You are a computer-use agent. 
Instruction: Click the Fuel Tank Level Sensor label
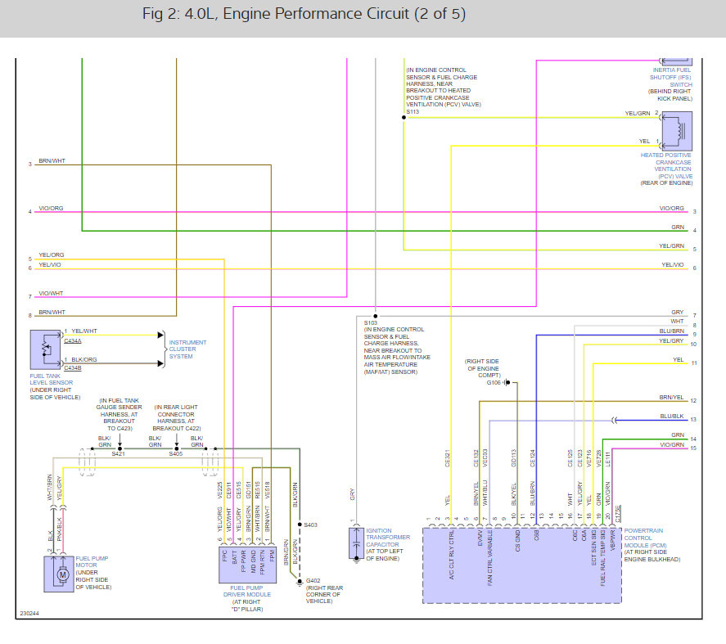point(52,379)
